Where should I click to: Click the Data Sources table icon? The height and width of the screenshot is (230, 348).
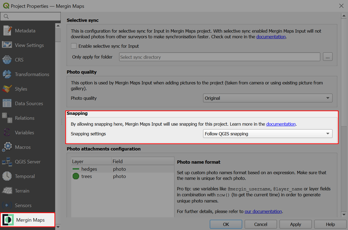click(7, 103)
